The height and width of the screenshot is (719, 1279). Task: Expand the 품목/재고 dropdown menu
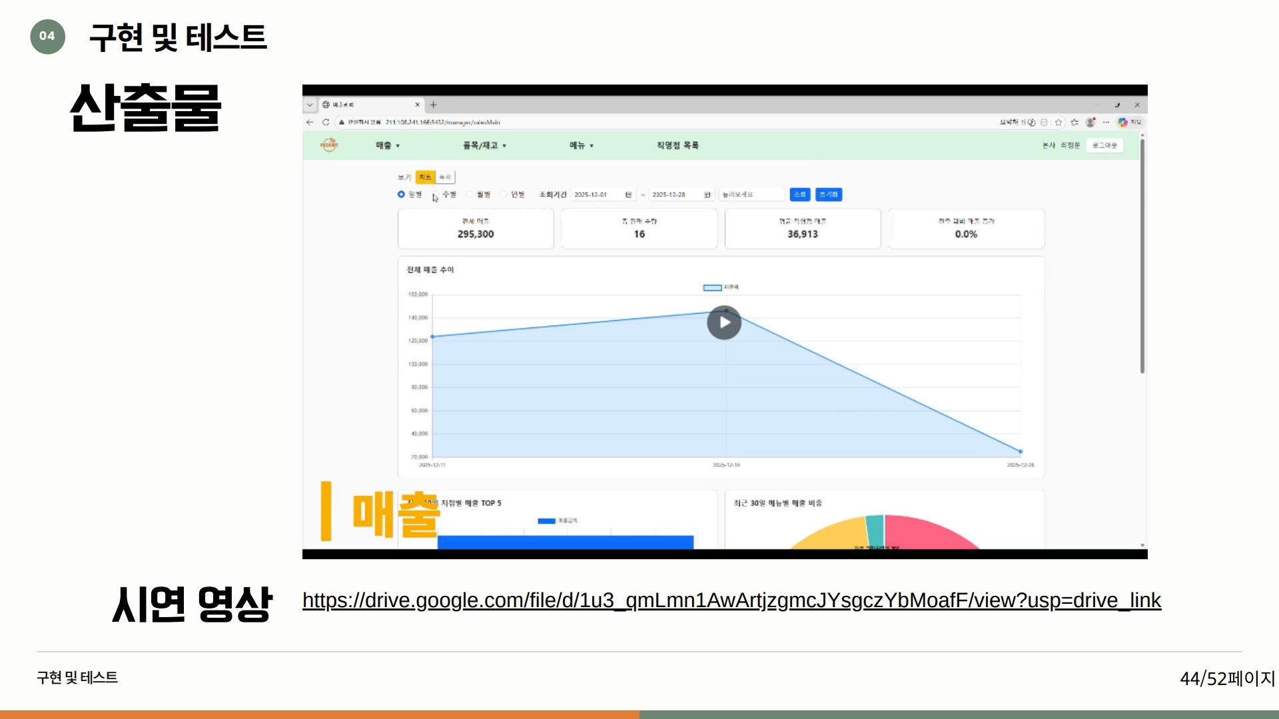click(x=484, y=145)
